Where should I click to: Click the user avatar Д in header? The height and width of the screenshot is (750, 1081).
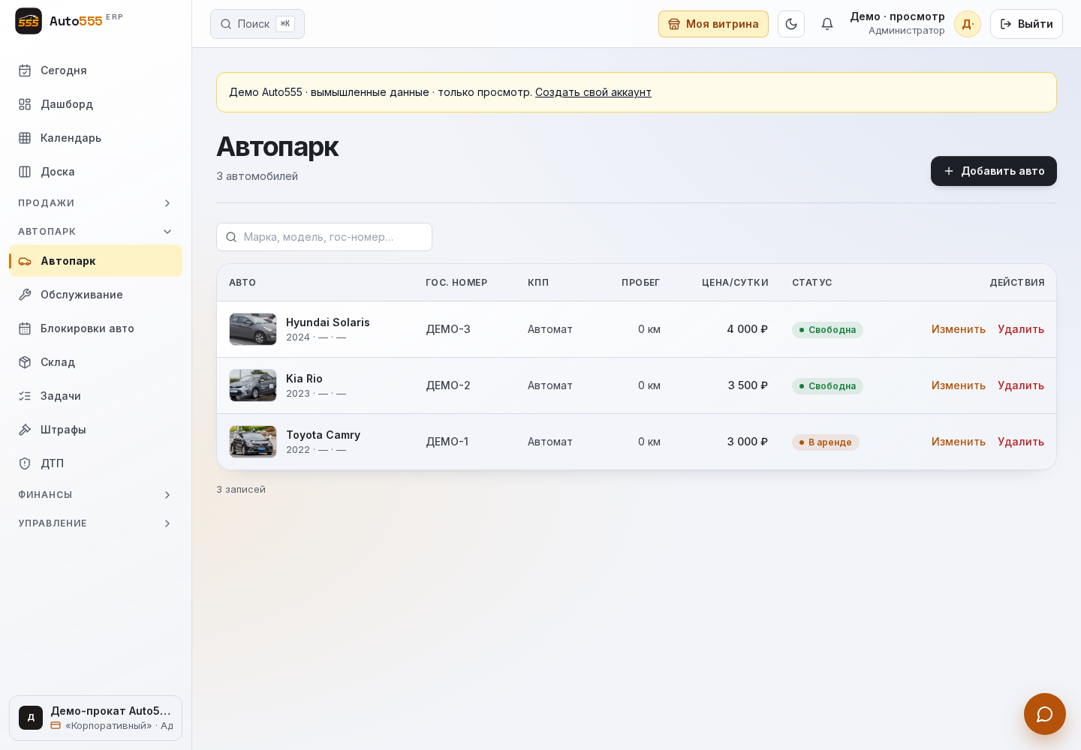968,24
